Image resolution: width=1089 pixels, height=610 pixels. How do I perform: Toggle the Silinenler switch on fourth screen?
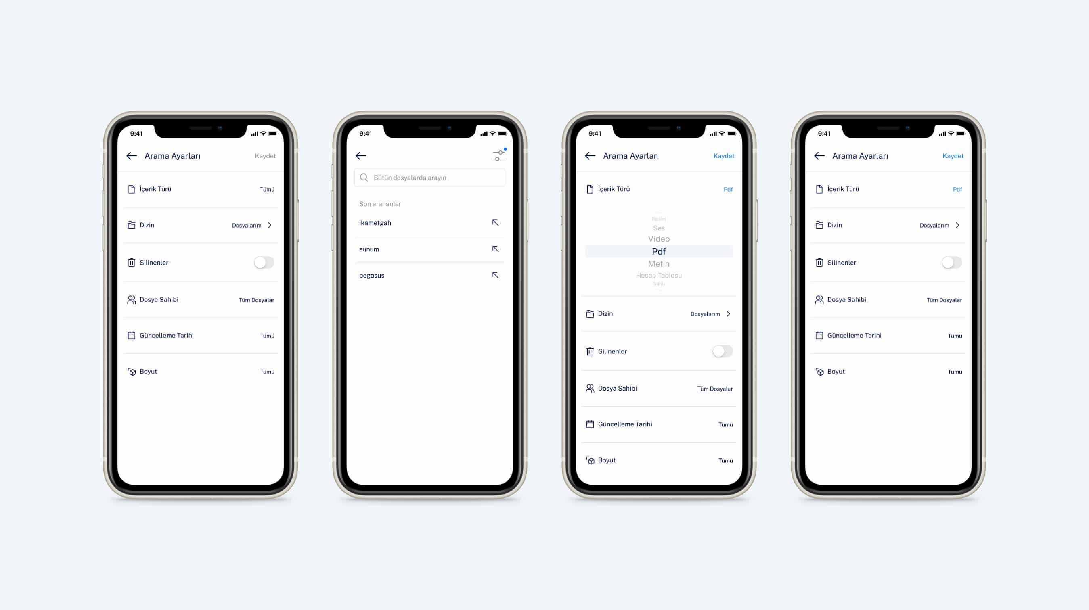(x=951, y=262)
